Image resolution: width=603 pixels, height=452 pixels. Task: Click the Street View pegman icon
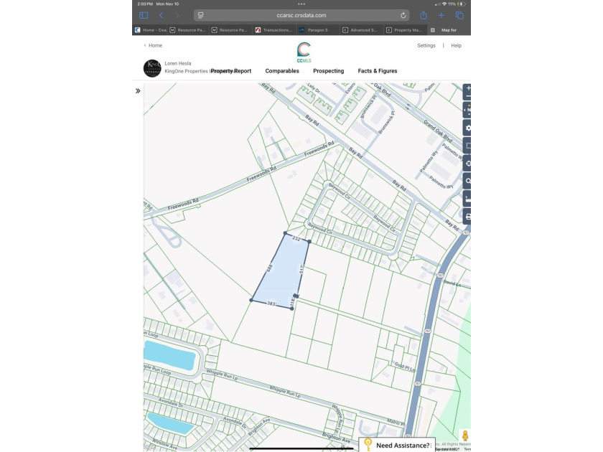(x=465, y=436)
